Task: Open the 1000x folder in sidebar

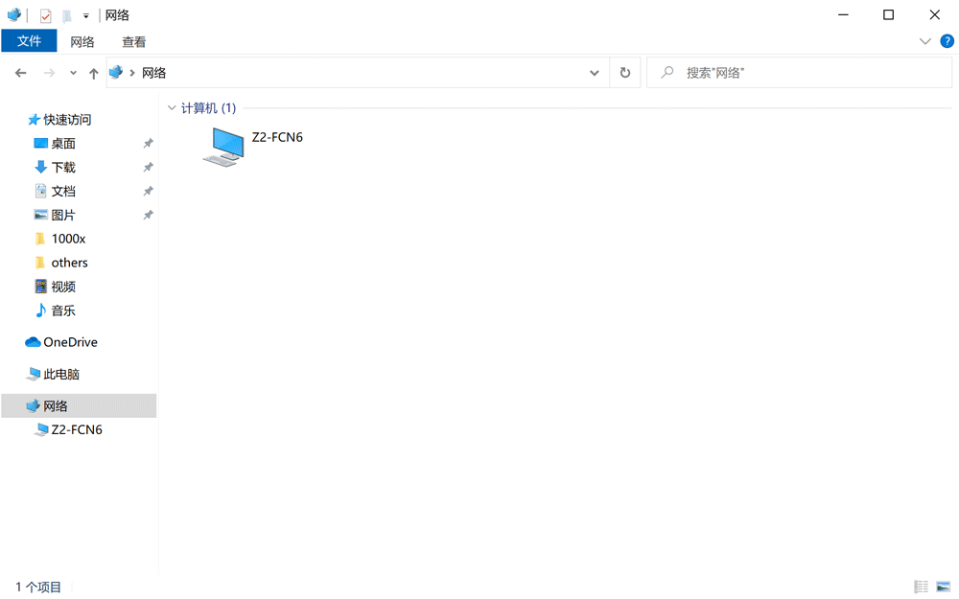Action: 68,239
